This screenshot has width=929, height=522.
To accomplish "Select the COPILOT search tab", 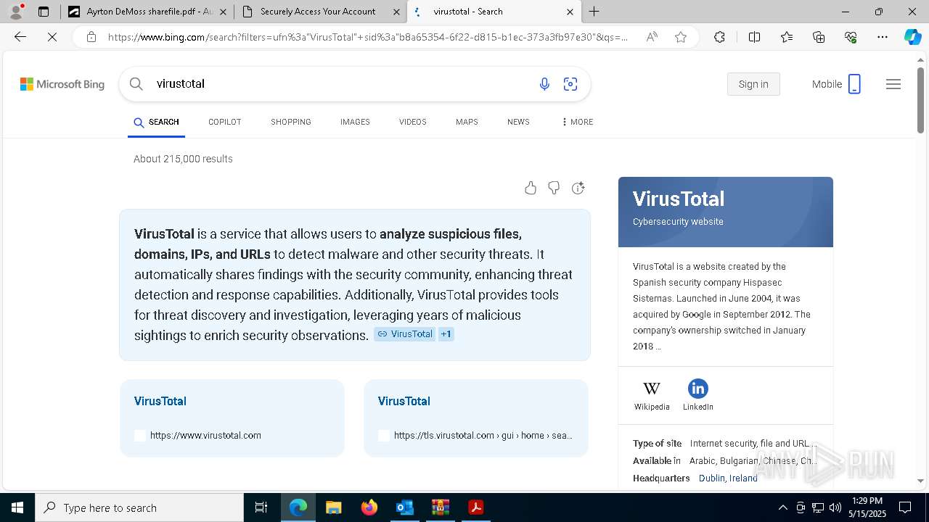I will (224, 122).
